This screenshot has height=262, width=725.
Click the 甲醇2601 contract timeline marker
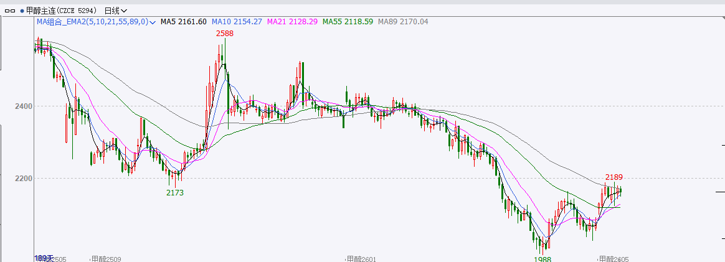pos(362,258)
